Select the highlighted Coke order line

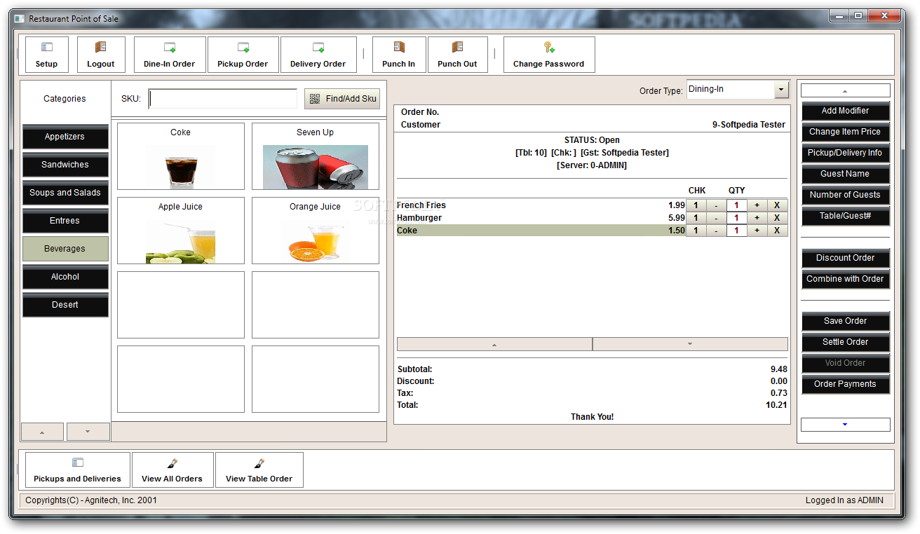(541, 231)
